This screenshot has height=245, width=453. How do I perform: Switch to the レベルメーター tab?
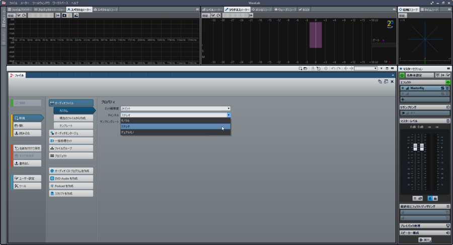[212, 10]
